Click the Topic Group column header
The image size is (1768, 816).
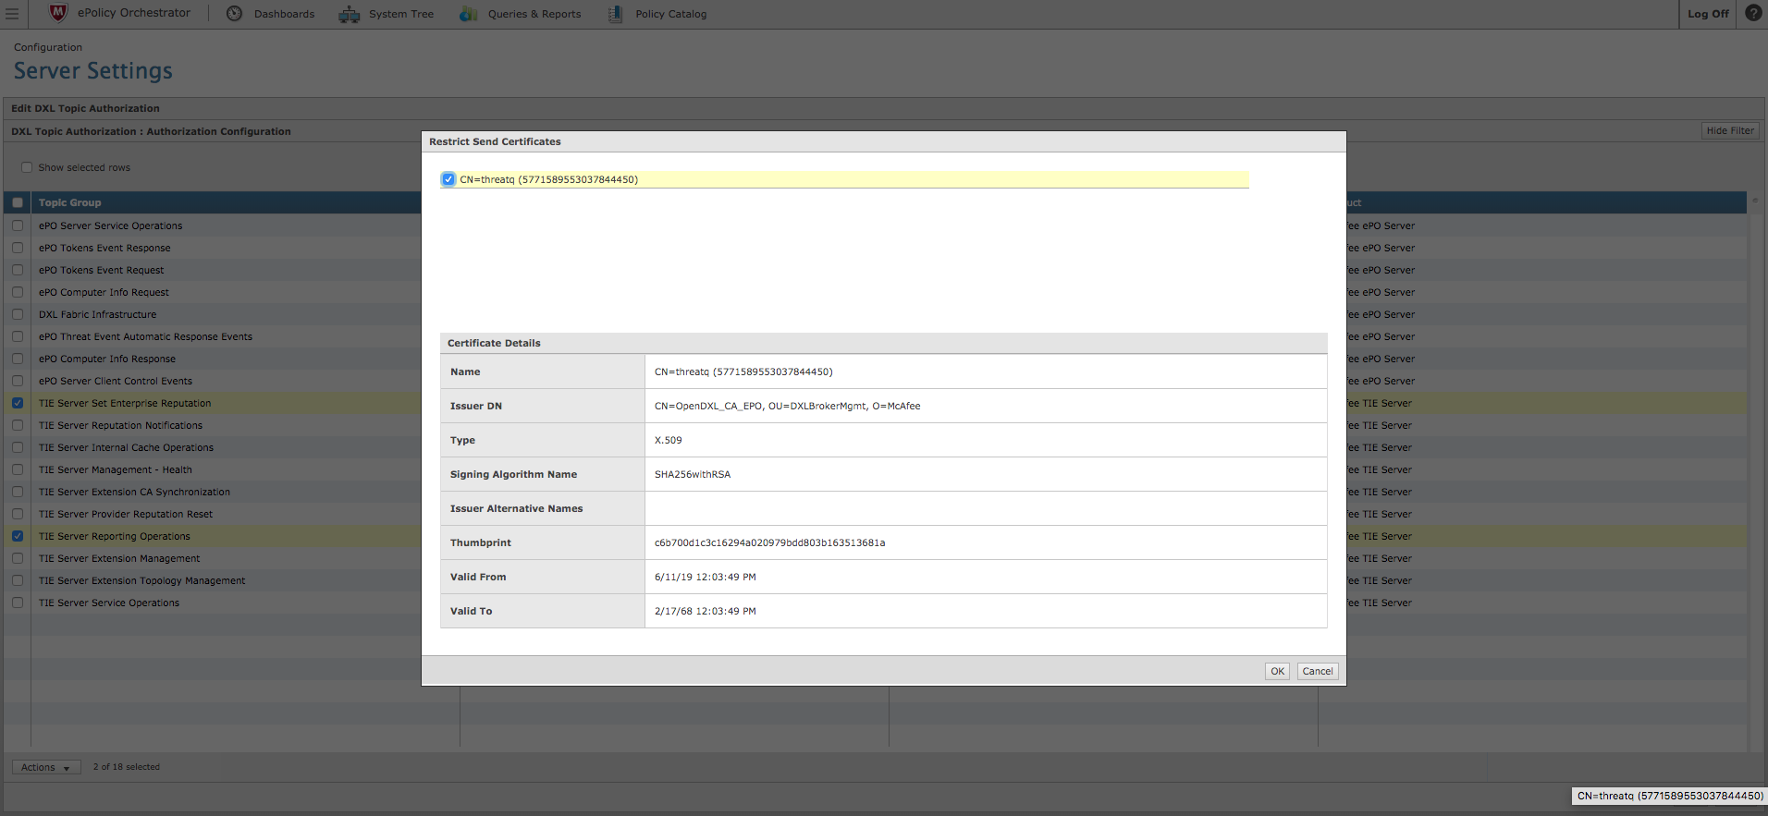click(x=70, y=202)
